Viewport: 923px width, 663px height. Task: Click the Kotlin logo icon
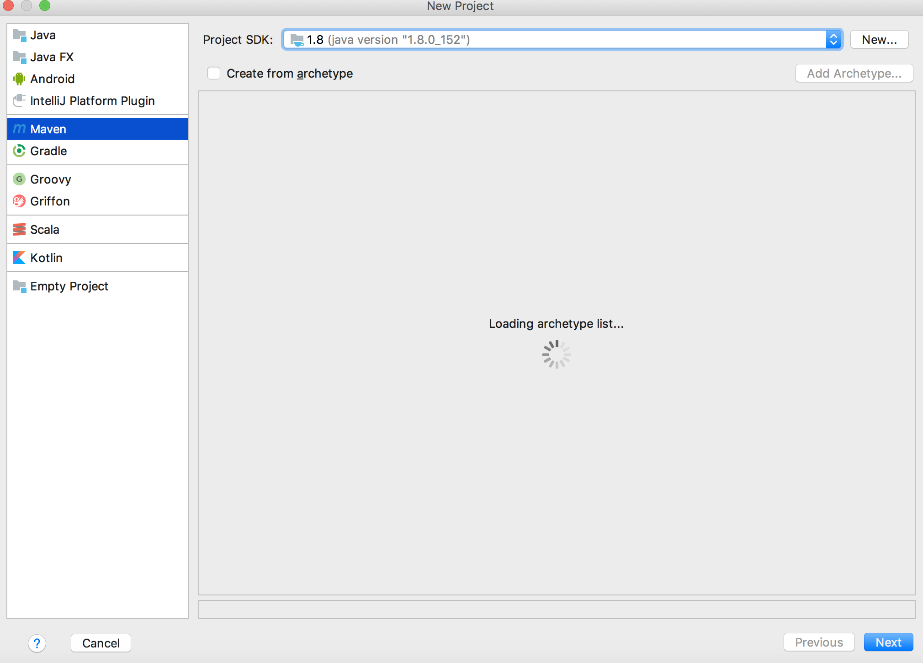tap(19, 258)
